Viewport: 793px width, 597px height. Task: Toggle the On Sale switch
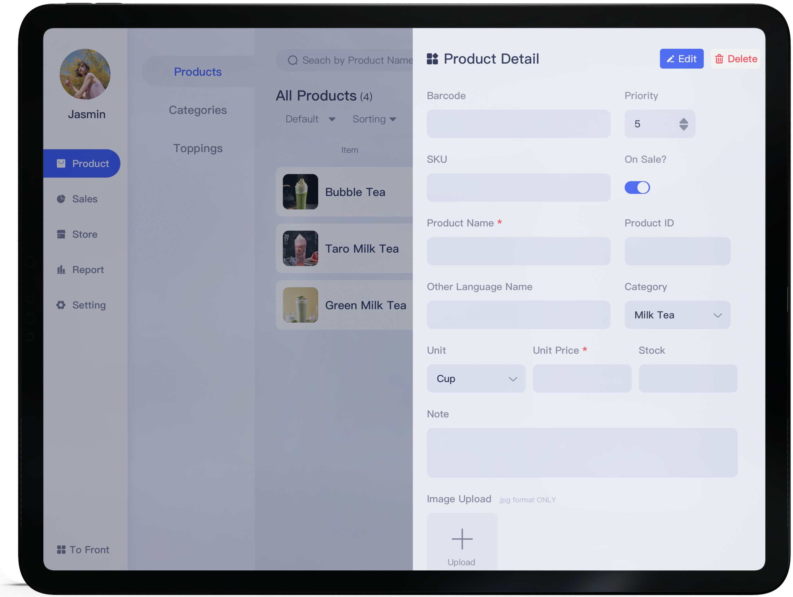point(637,187)
